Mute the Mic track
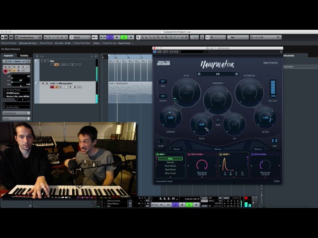This screenshot has height=238, width=318. pos(43,61)
